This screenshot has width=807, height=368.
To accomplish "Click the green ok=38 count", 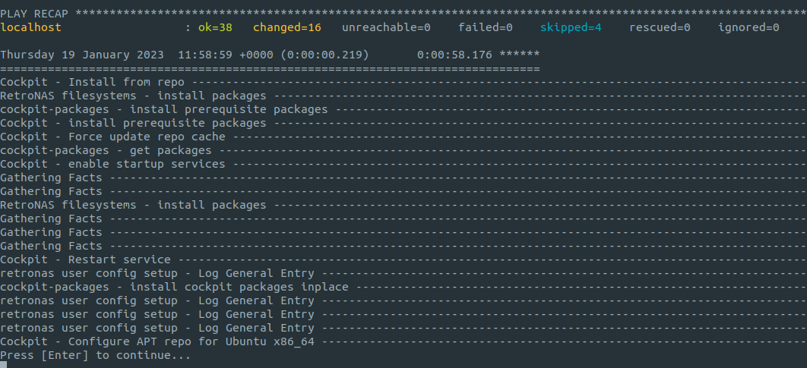I will (215, 27).
